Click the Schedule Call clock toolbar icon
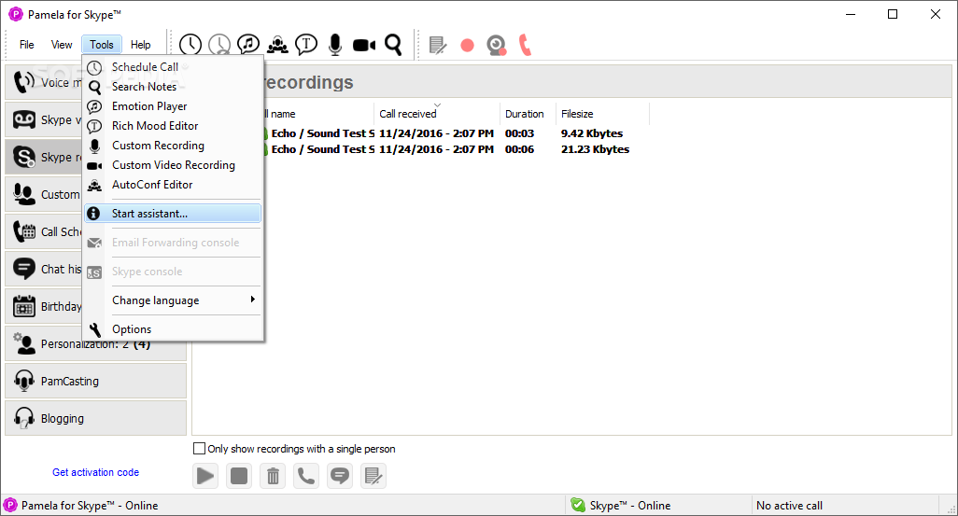958x516 pixels. pos(190,45)
